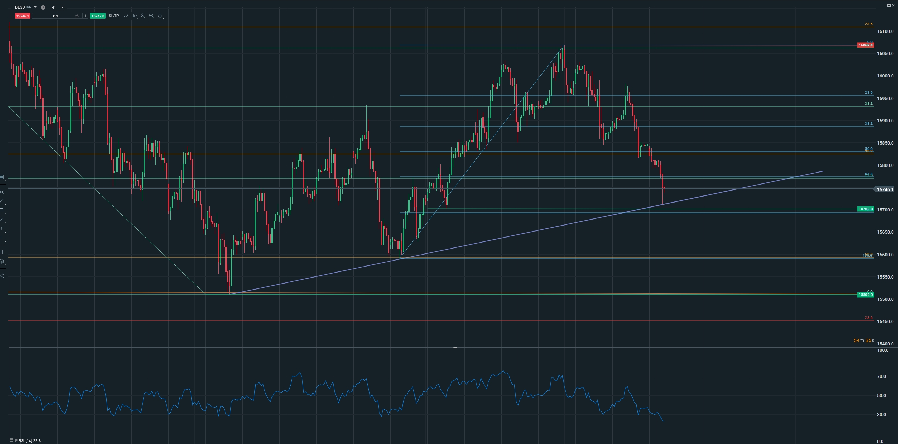Decrease the volume with the minus stepper
Screen dimensions: 898x444
(x=35, y=16)
